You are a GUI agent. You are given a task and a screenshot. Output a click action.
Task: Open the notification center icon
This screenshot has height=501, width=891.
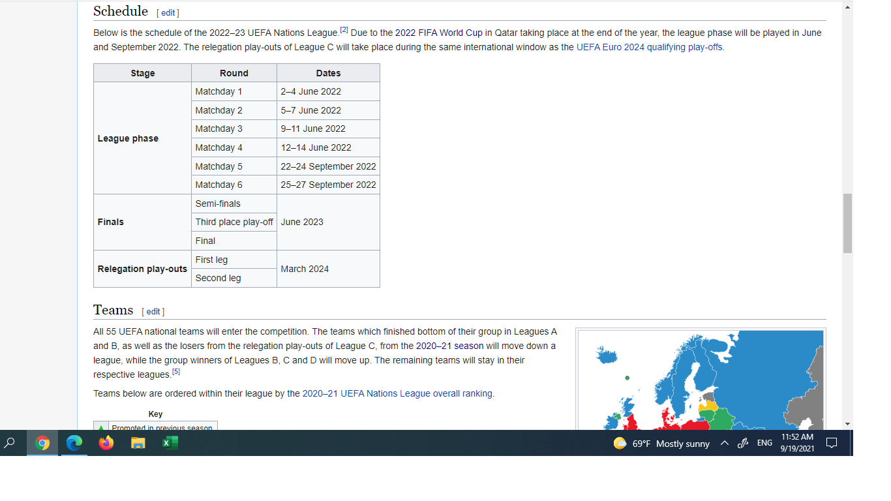pyautogui.click(x=832, y=444)
